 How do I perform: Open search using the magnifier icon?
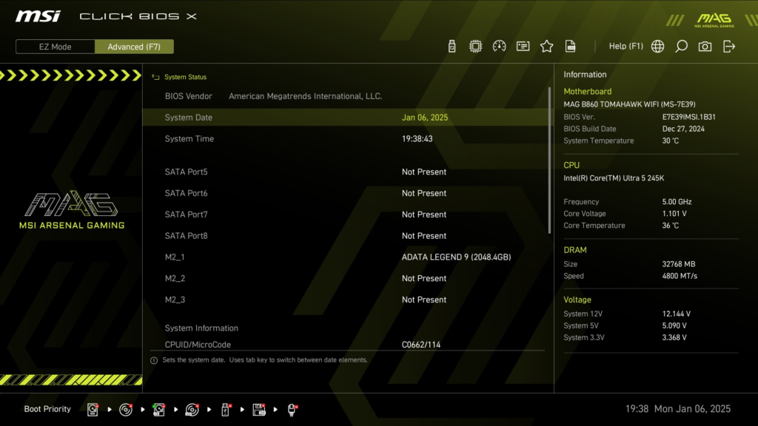point(681,46)
